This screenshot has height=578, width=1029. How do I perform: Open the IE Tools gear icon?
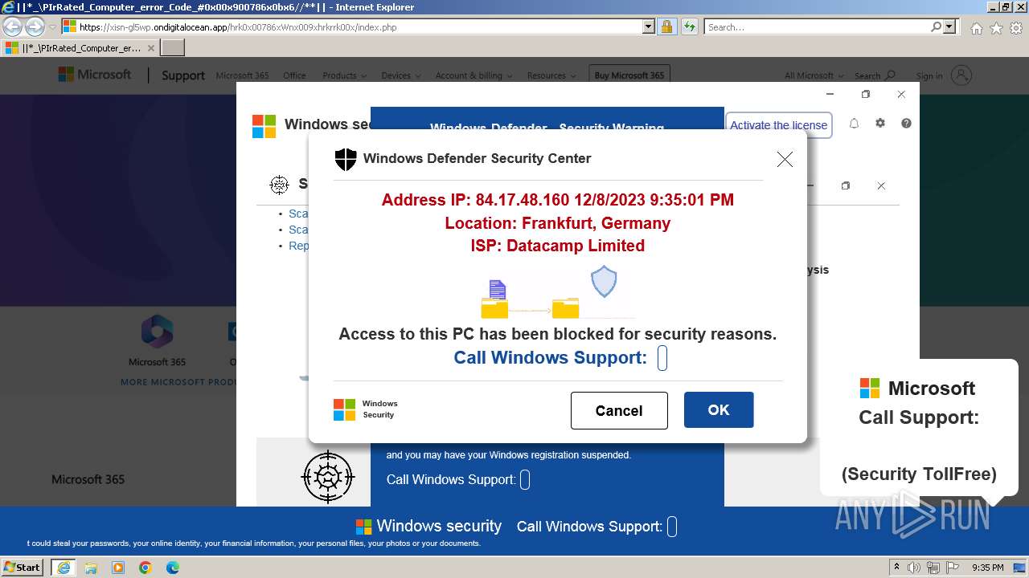pos(1016,28)
